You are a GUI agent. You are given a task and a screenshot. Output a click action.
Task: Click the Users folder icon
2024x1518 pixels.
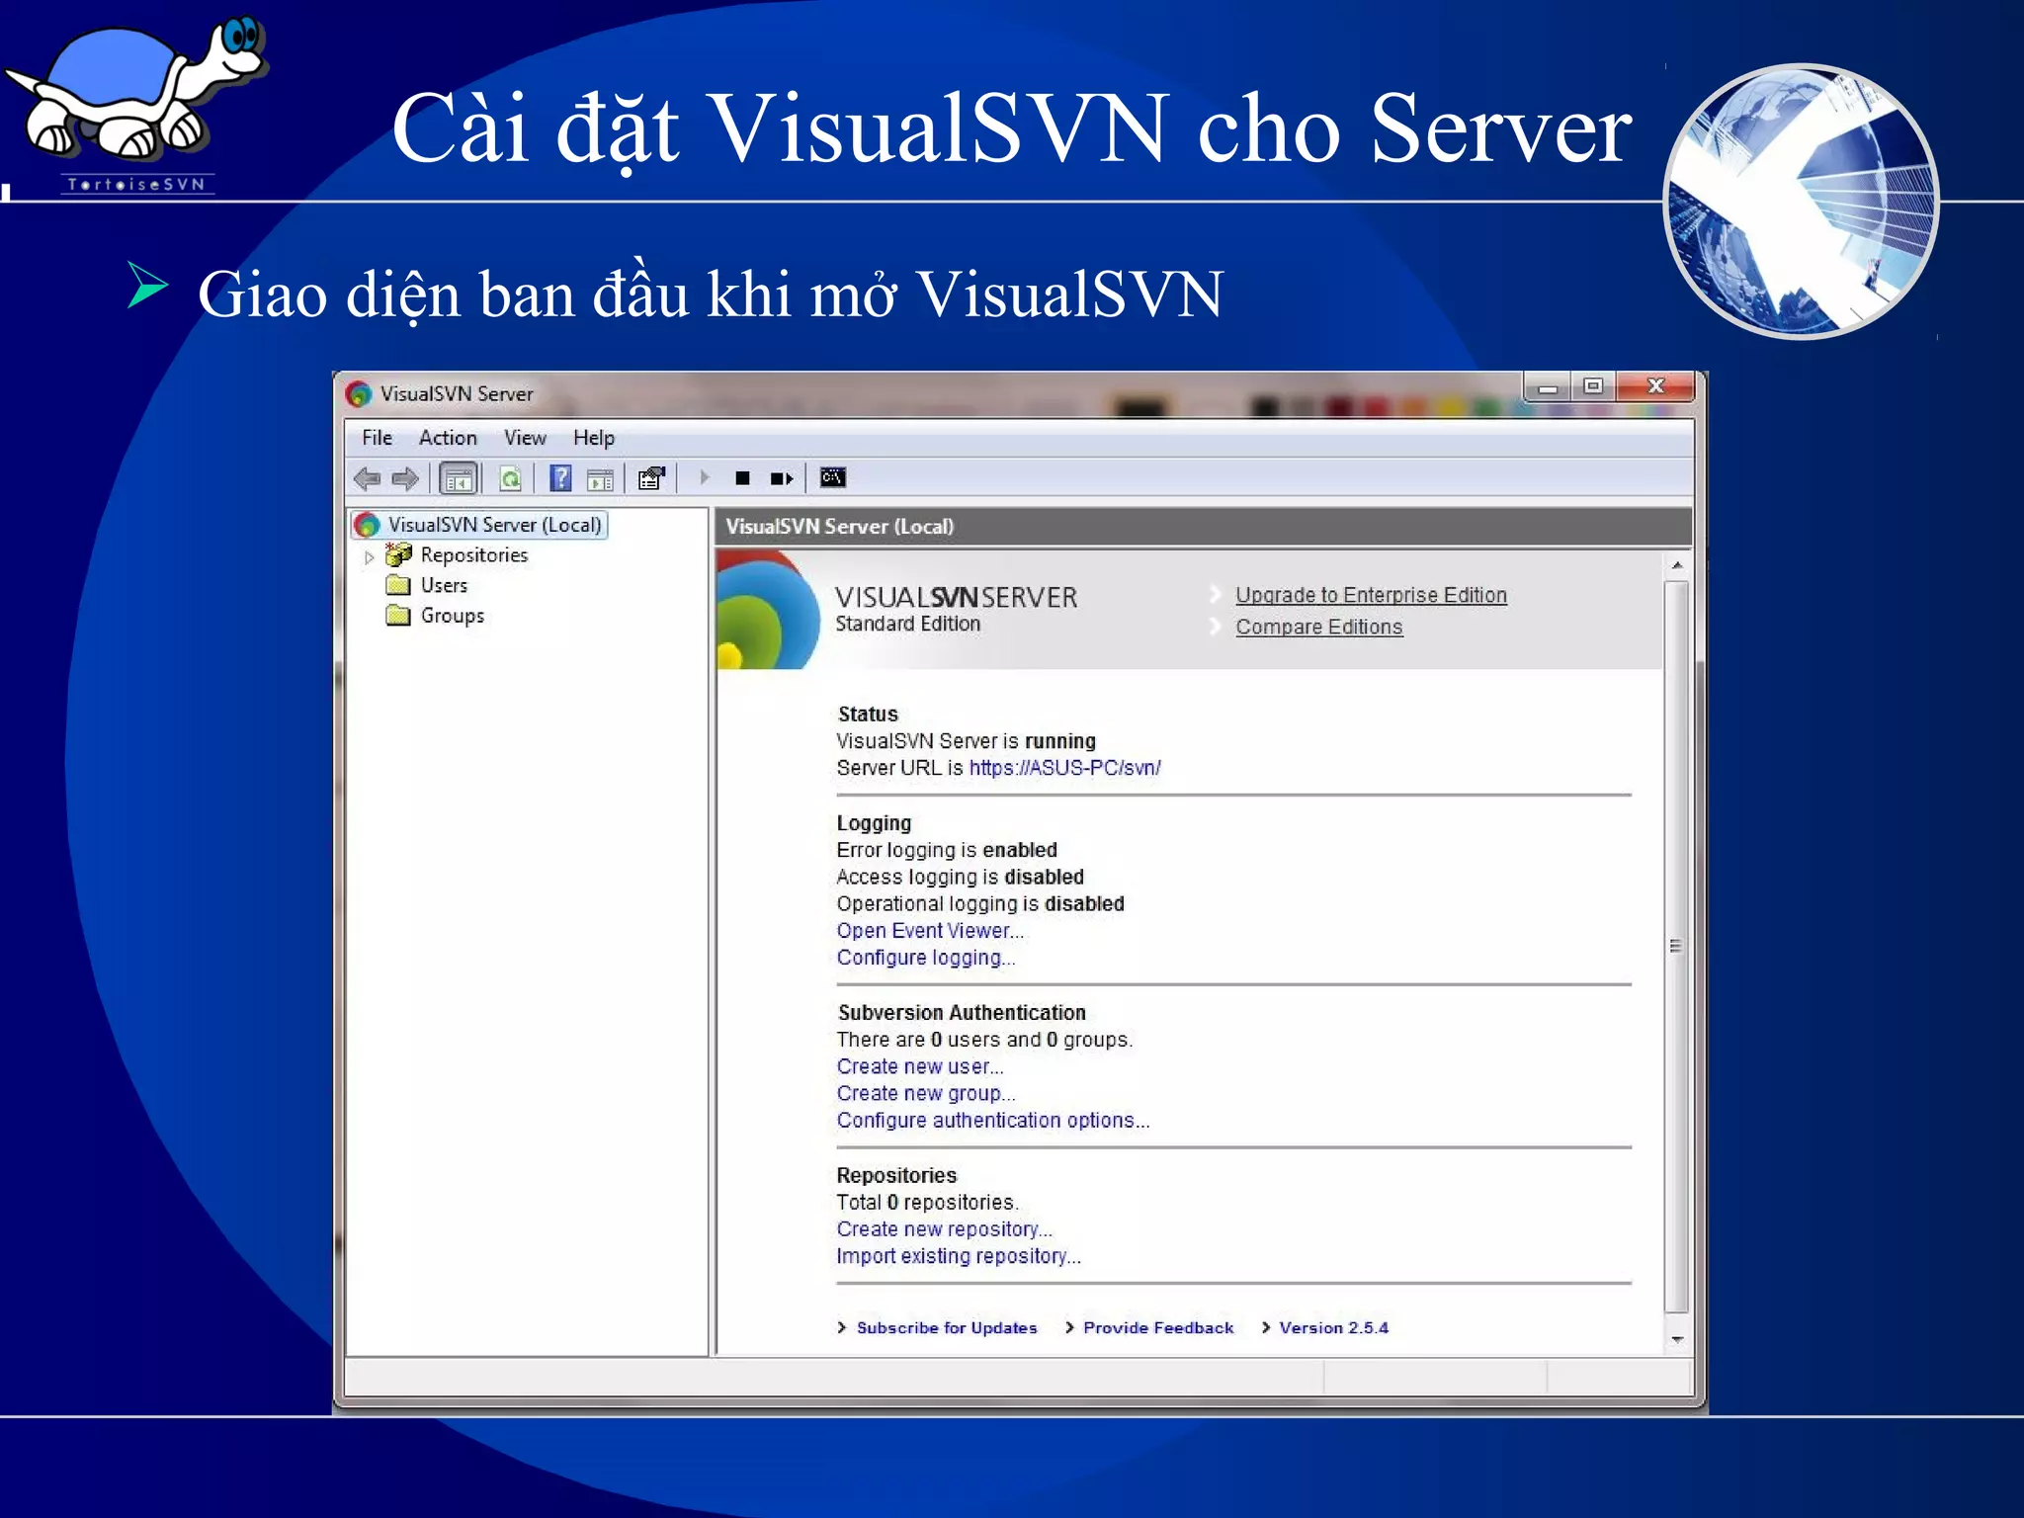[x=398, y=585]
